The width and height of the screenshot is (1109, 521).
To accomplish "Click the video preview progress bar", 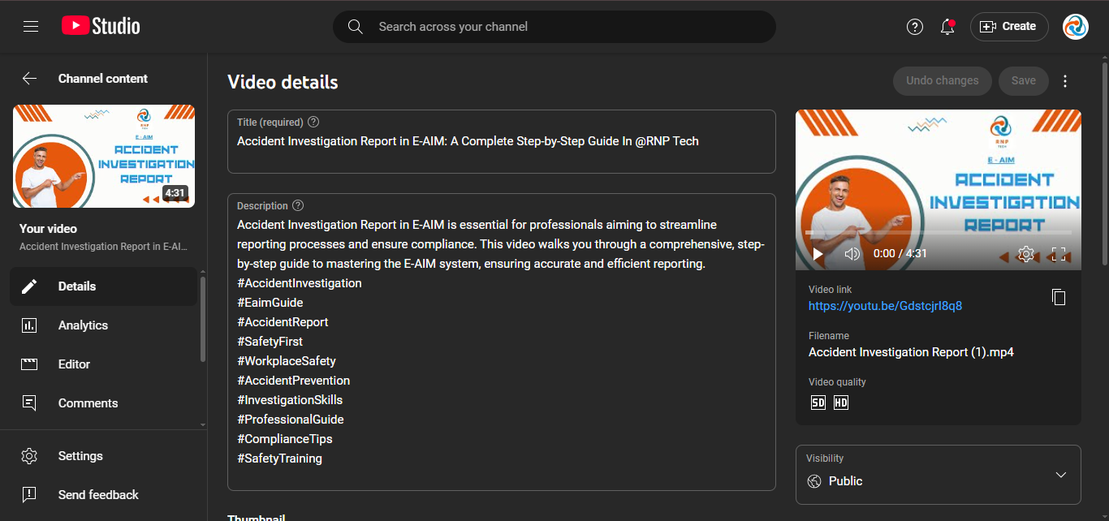I will point(938,233).
